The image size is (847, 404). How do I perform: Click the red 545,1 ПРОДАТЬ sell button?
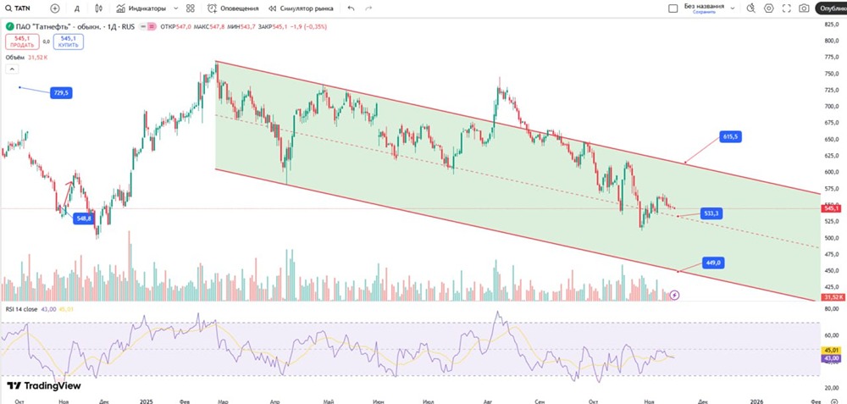pos(22,42)
